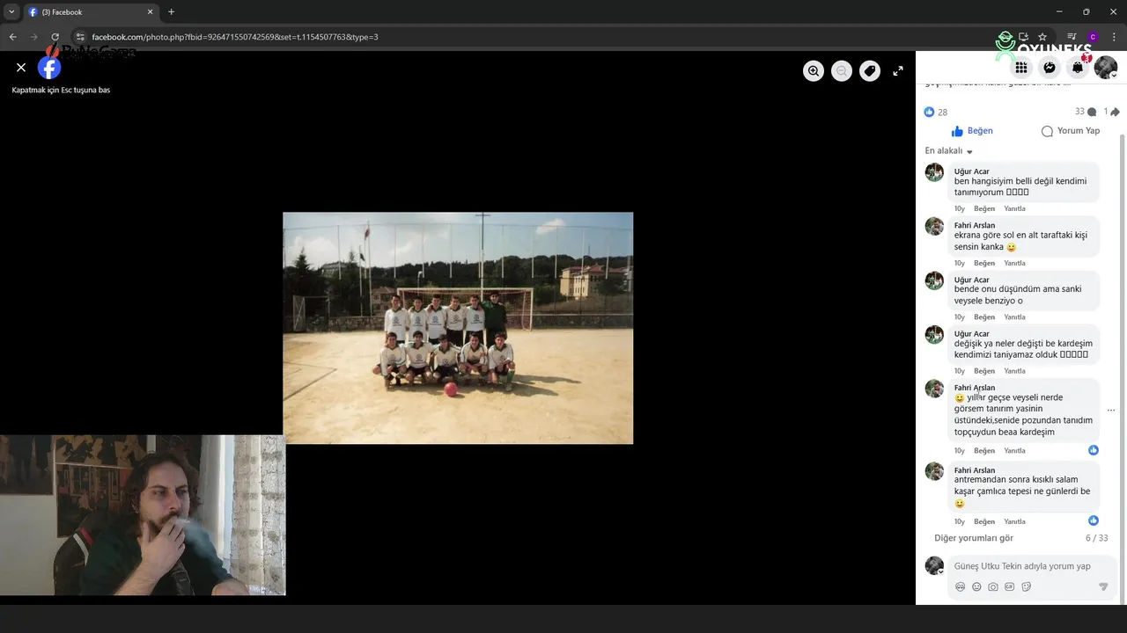Open options for 'yıllar geçse veyseli' comment
Viewport: 1127px width, 633px height.
(x=1111, y=411)
